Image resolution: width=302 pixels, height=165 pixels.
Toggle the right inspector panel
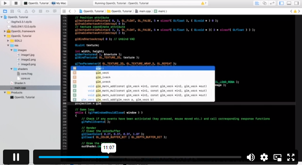(296, 3)
